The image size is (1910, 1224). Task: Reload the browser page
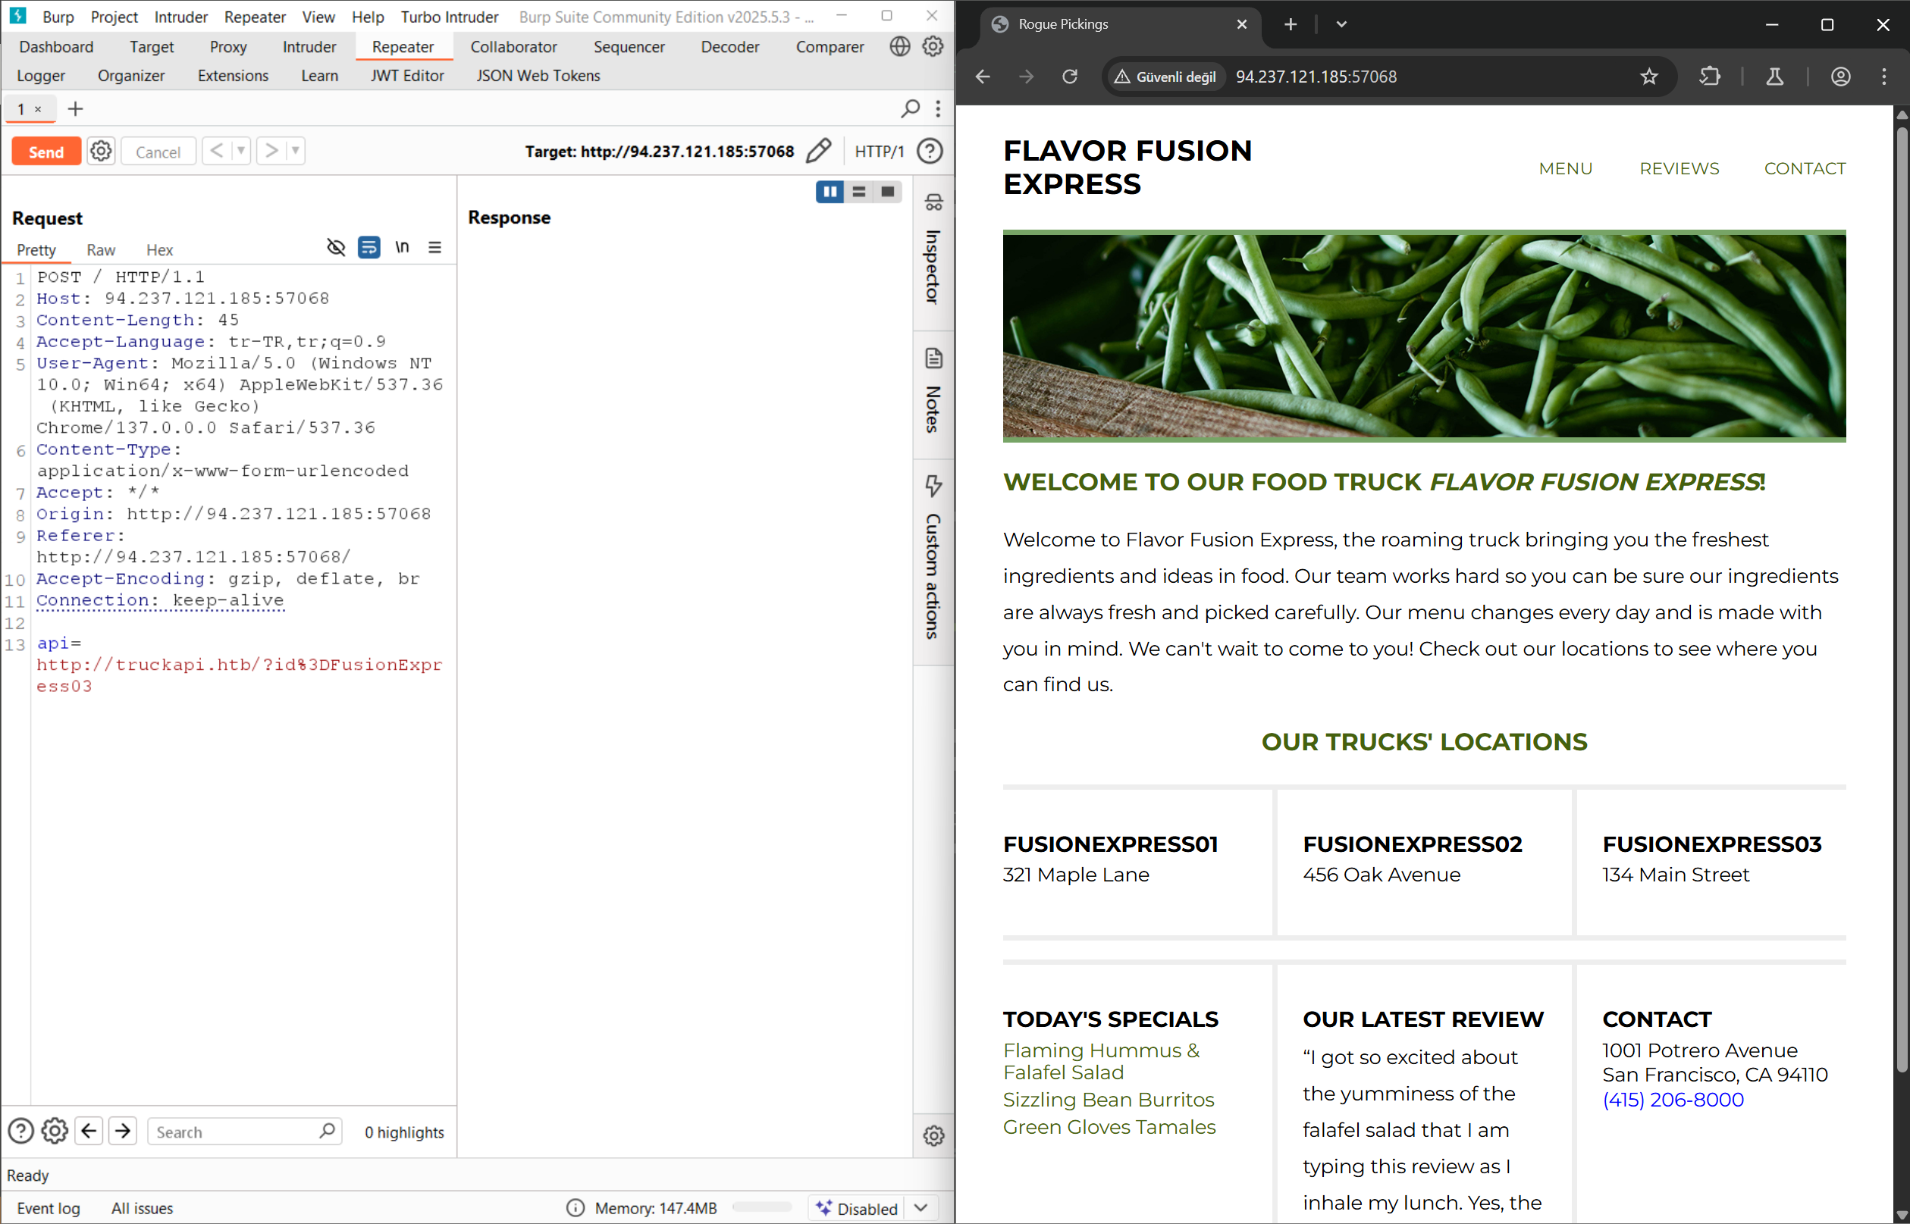pyautogui.click(x=1071, y=77)
